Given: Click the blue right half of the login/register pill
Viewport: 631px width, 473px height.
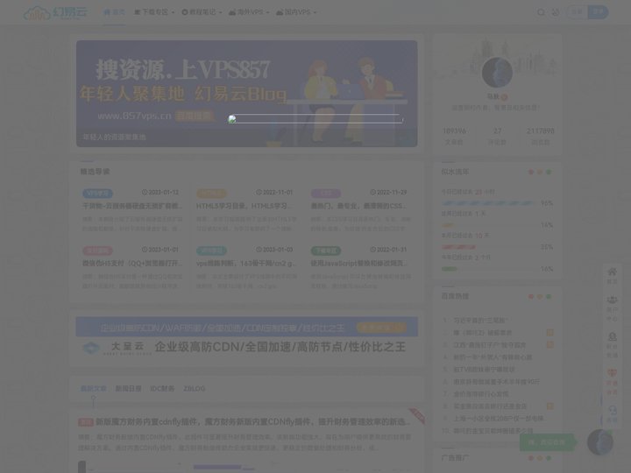Looking at the screenshot, I should pos(598,12).
